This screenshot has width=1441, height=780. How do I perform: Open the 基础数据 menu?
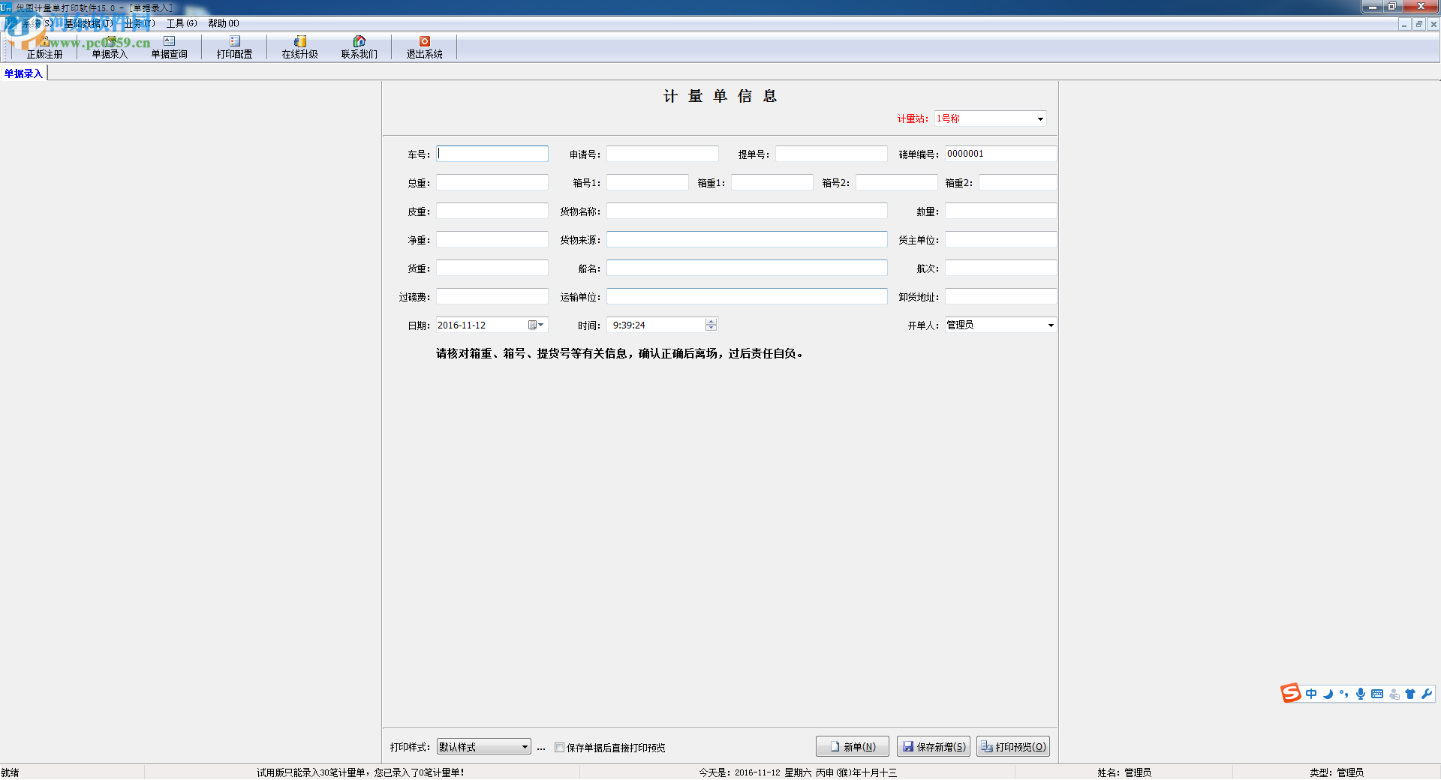point(89,23)
